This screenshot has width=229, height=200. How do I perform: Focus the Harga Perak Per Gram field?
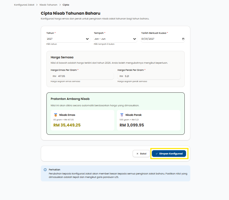click(x=151, y=76)
